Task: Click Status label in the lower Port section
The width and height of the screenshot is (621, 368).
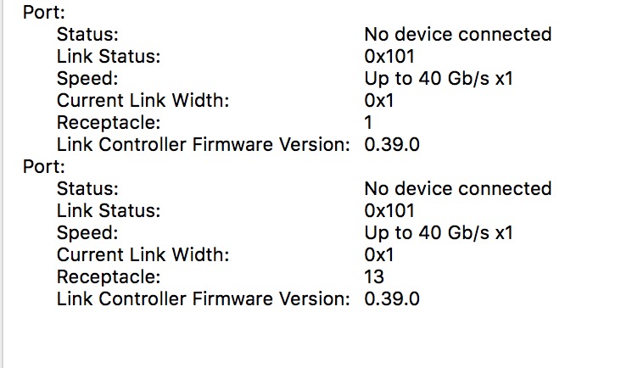Action: pos(87,189)
